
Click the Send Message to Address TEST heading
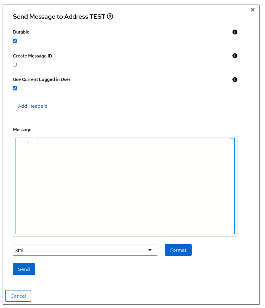59,17
